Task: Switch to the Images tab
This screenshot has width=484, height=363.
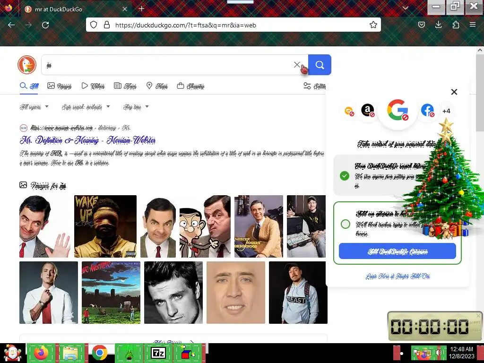Action: [x=59, y=86]
